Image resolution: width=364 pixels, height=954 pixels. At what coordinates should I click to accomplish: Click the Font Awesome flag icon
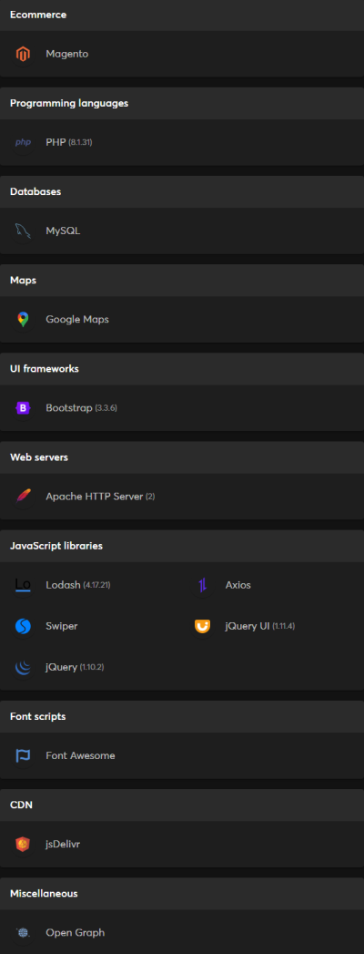[x=23, y=755]
